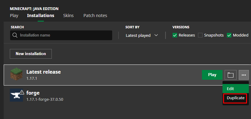Click the New installation button
Screen dimensions: 251x119
pos(31,54)
